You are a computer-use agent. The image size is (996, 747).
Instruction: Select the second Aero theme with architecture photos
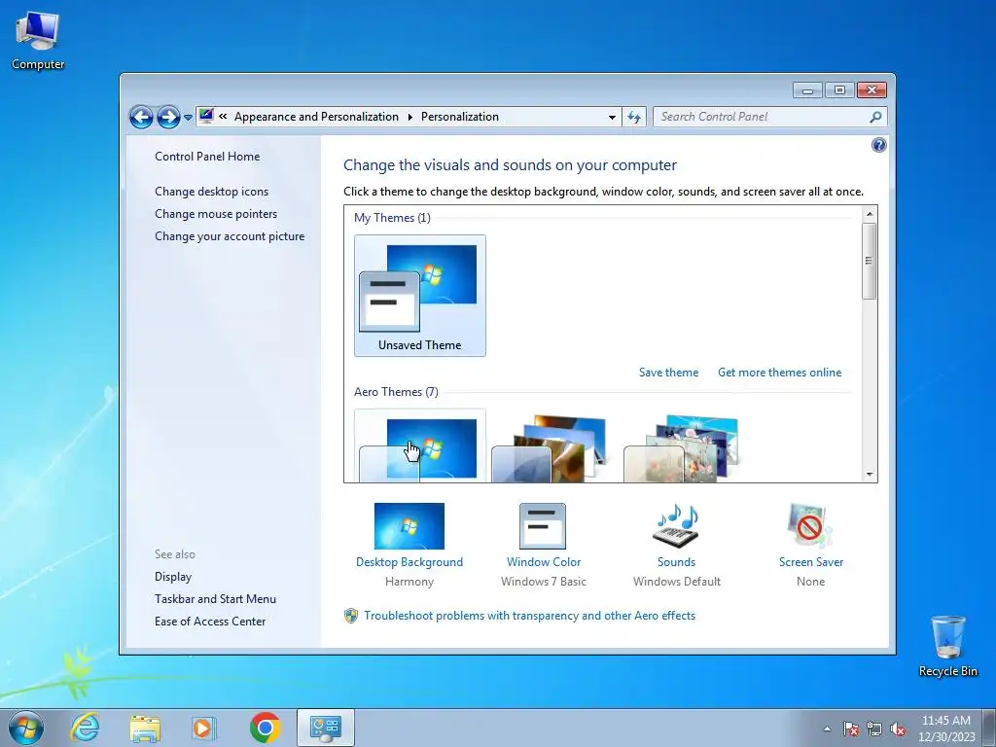click(x=550, y=447)
